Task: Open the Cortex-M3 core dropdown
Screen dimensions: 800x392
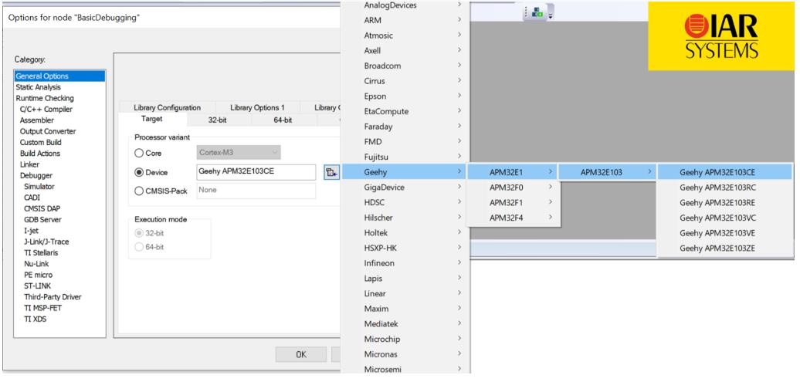Action: [x=239, y=153]
